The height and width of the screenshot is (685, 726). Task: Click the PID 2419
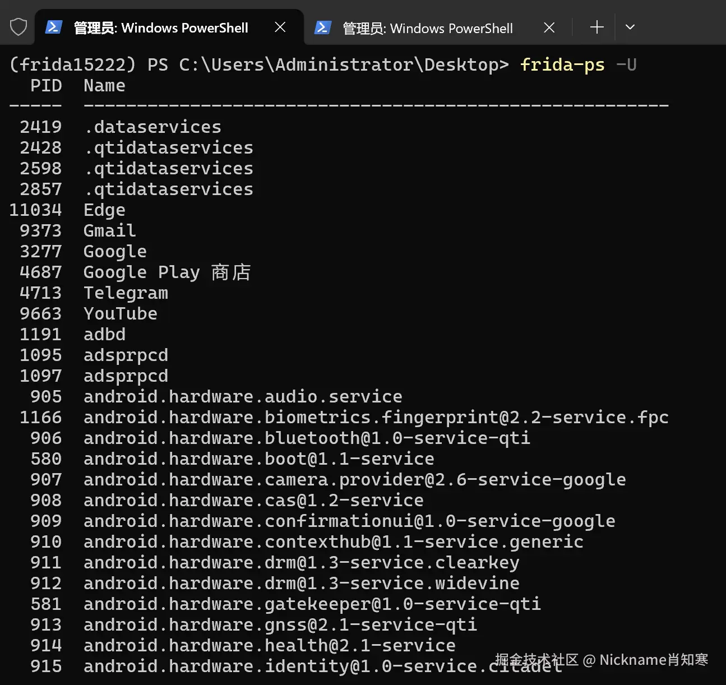pyautogui.click(x=41, y=127)
